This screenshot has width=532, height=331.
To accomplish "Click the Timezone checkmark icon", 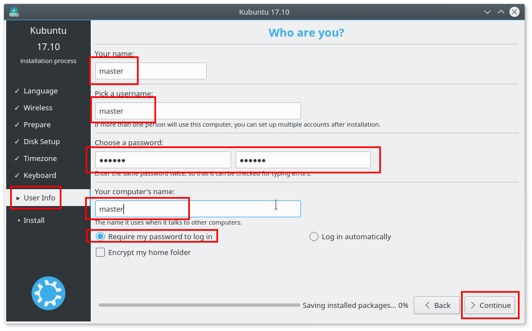I will point(16,158).
